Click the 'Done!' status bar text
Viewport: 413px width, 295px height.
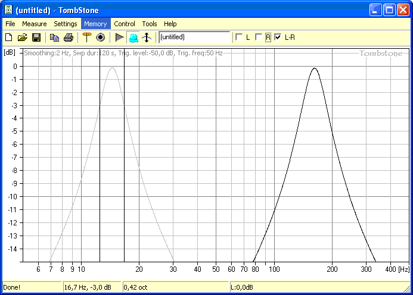[11, 287]
